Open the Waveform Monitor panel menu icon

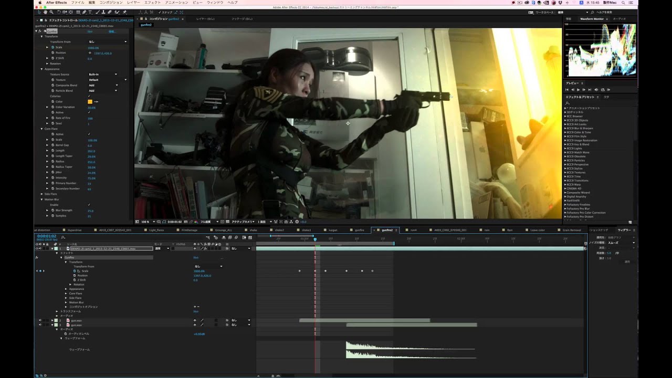tap(607, 19)
